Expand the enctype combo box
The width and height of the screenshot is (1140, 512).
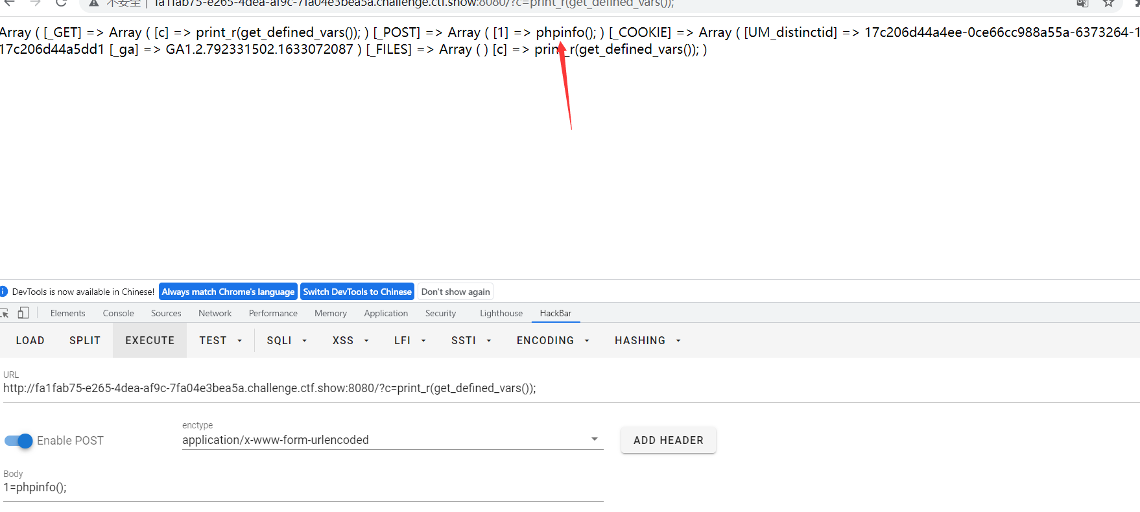click(x=392, y=440)
